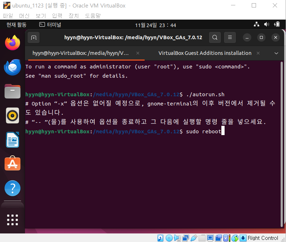
Task: Click VirtualBox USB devices indicator
Action: [x=194, y=238]
